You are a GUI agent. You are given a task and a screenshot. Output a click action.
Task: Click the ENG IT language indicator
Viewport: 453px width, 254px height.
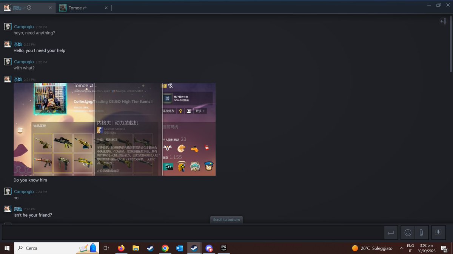tap(410, 248)
